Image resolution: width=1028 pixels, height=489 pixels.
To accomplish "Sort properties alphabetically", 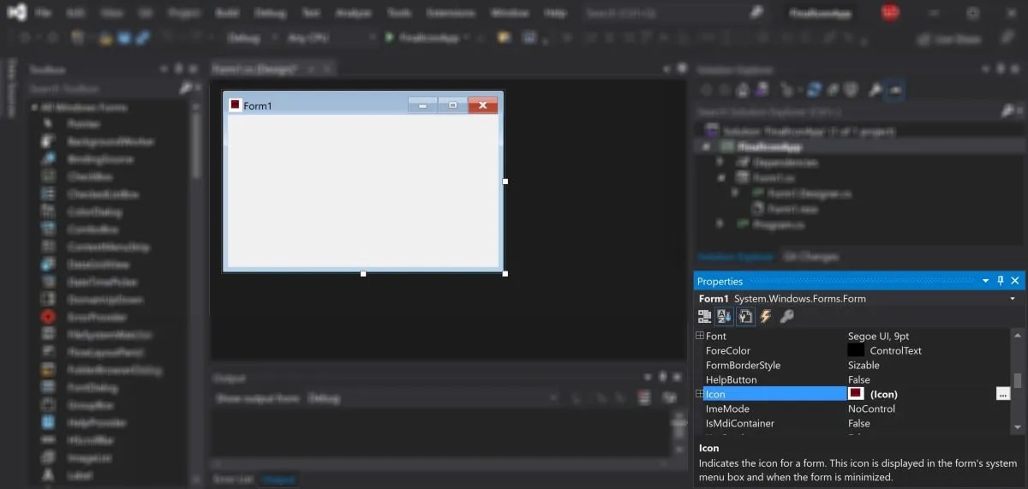I will click(x=725, y=317).
